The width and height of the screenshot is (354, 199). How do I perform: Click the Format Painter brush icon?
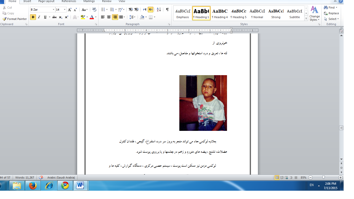(x=4, y=19)
